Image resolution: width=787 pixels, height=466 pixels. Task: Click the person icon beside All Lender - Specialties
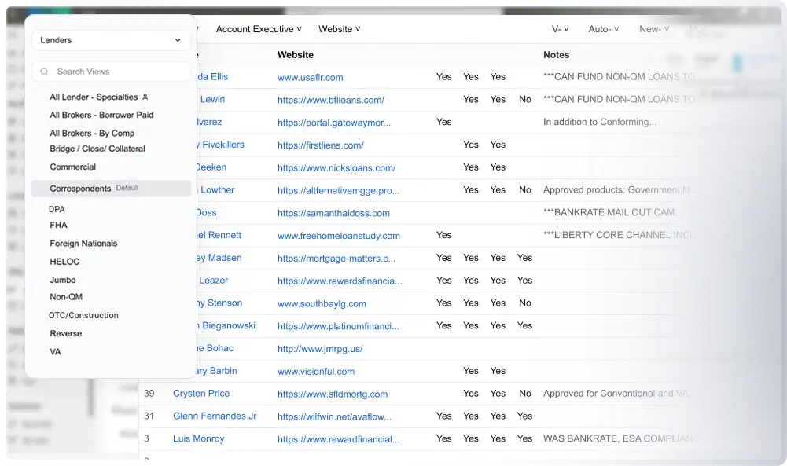click(x=145, y=97)
